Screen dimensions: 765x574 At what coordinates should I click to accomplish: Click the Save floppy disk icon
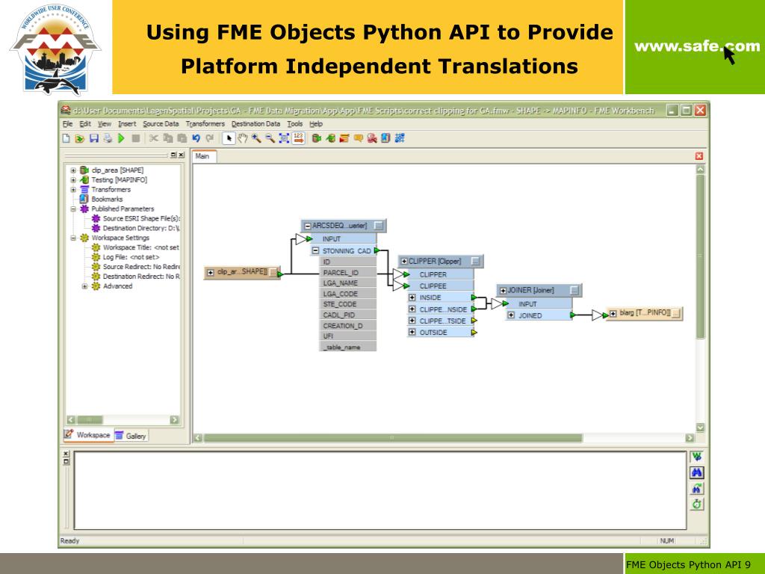(93, 138)
